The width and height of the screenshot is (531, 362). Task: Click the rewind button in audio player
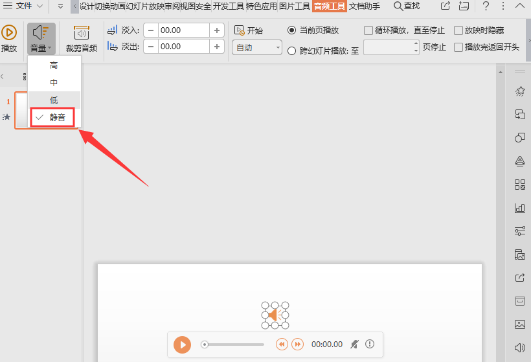point(282,345)
